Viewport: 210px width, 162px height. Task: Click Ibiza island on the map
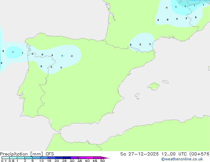(x=137, y=95)
